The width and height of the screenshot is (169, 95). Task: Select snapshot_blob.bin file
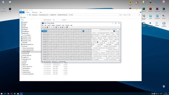click(26, 72)
